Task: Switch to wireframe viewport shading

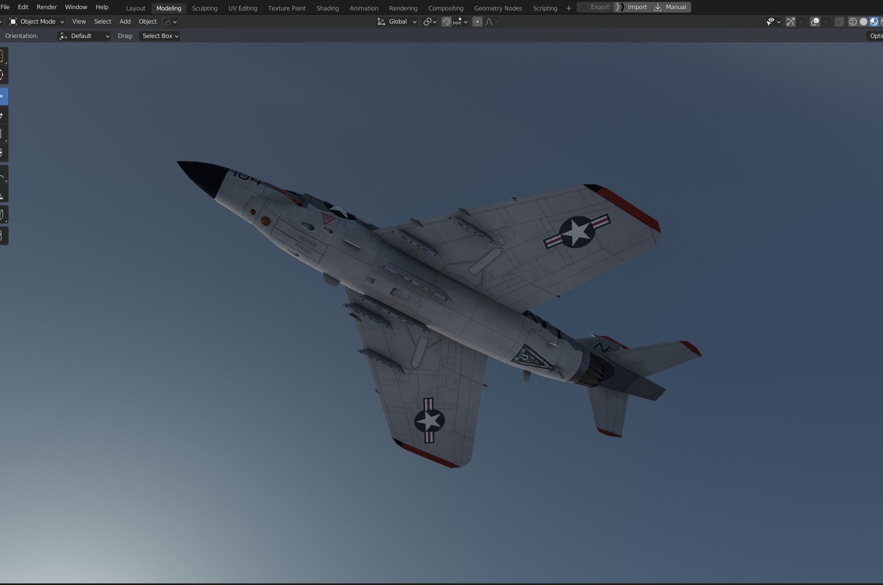Action: point(852,21)
